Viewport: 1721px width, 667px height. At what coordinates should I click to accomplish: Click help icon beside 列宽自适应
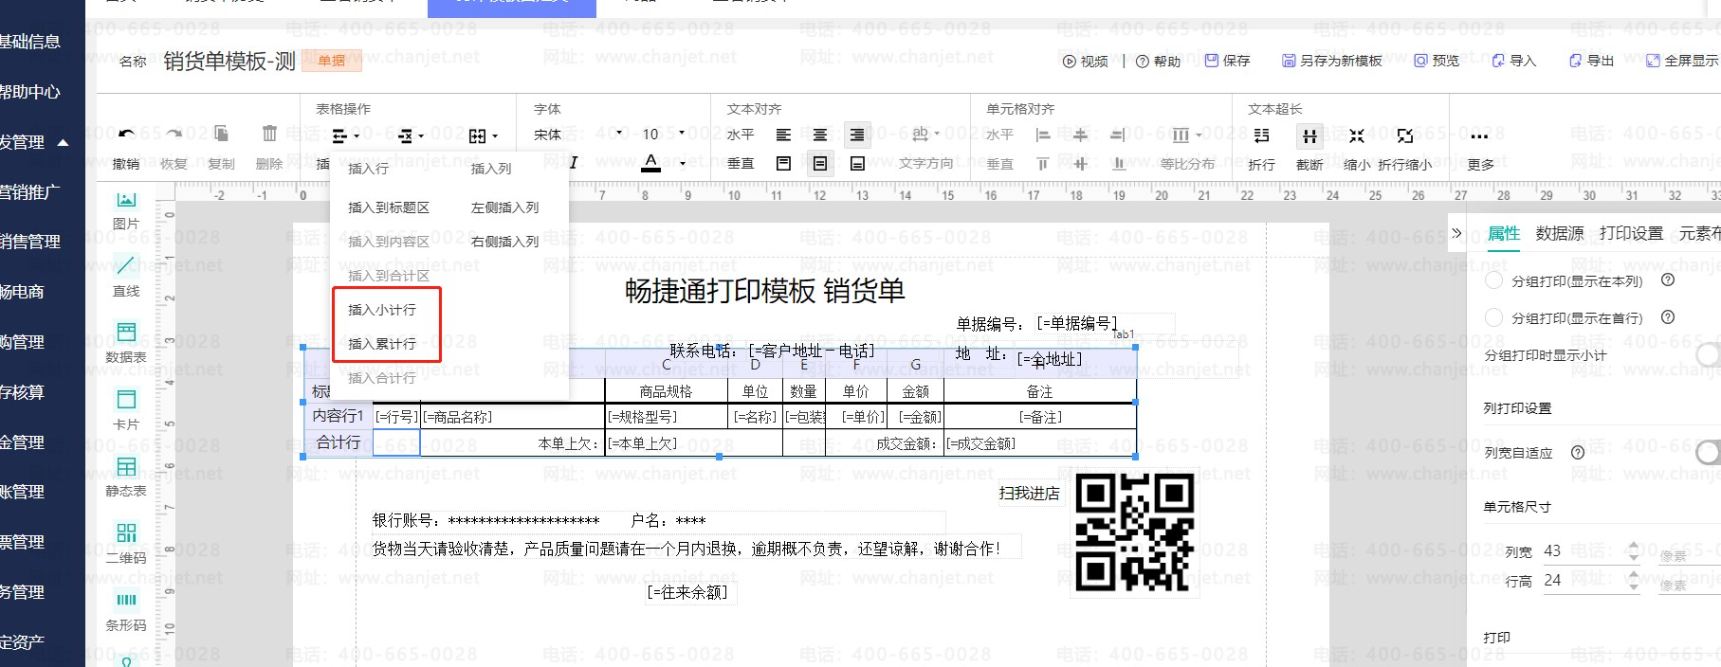[x=1578, y=453]
